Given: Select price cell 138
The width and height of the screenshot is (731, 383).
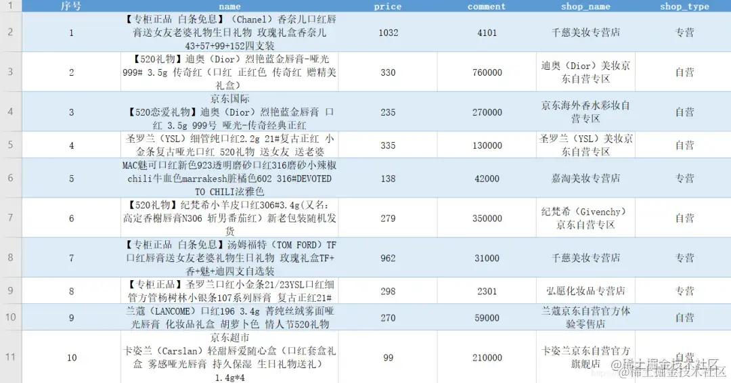Looking at the screenshot, I should [x=388, y=178].
